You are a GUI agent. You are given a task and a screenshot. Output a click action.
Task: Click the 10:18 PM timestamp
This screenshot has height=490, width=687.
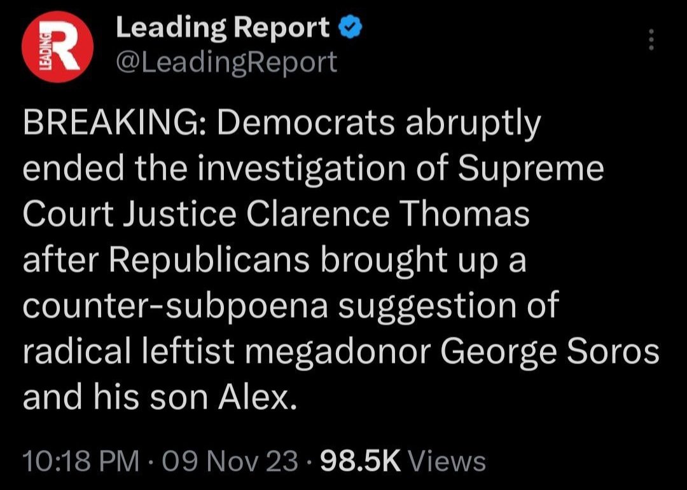pos(80,461)
